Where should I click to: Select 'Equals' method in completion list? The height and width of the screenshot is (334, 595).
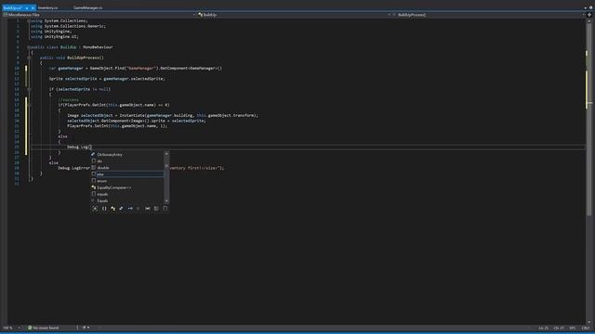coord(127,200)
